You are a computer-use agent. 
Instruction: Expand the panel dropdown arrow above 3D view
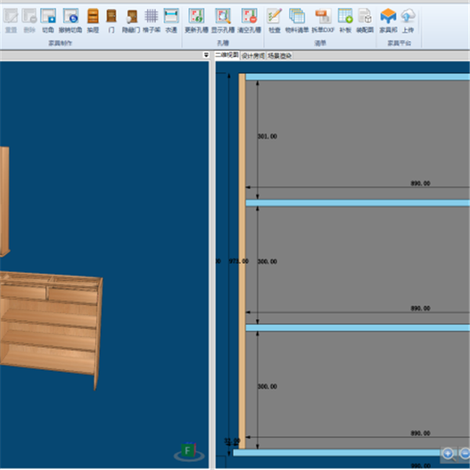[x=206, y=56]
